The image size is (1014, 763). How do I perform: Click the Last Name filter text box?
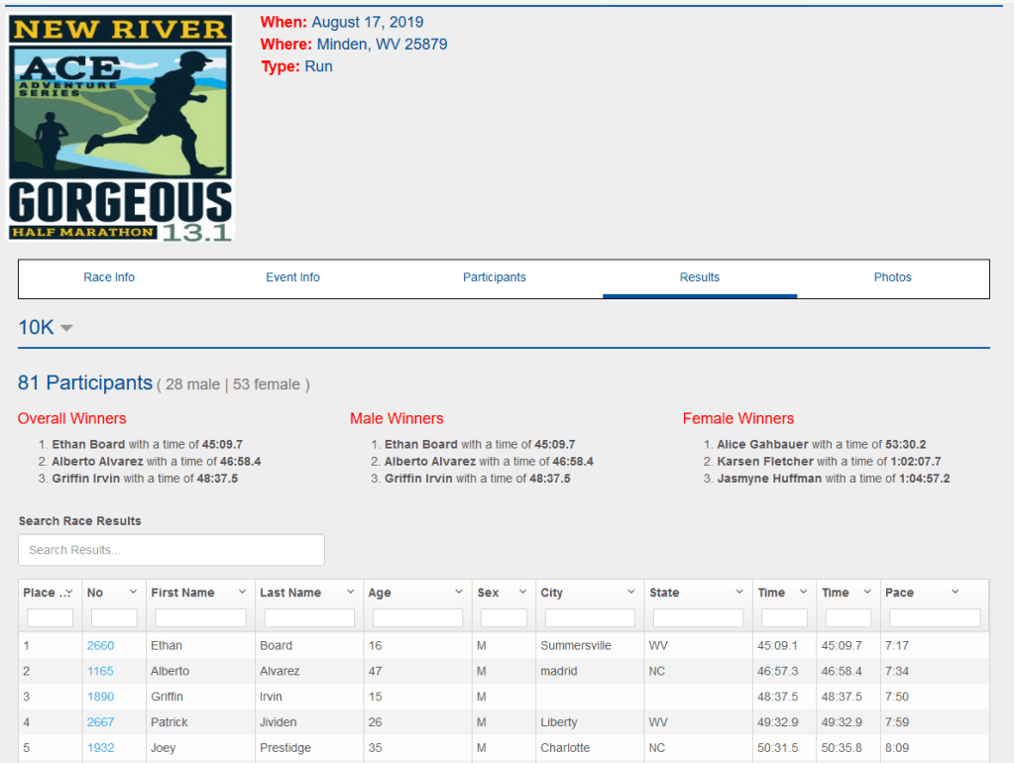click(309, 618)
